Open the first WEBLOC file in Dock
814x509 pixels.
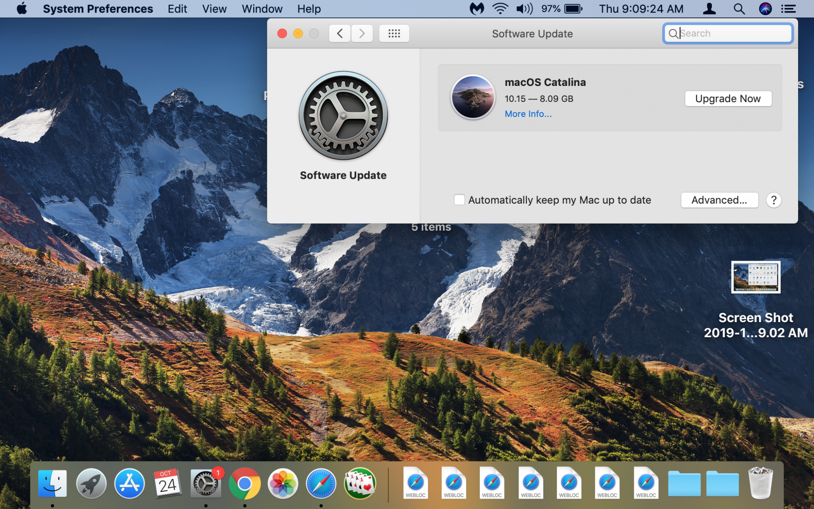point(416,483)
